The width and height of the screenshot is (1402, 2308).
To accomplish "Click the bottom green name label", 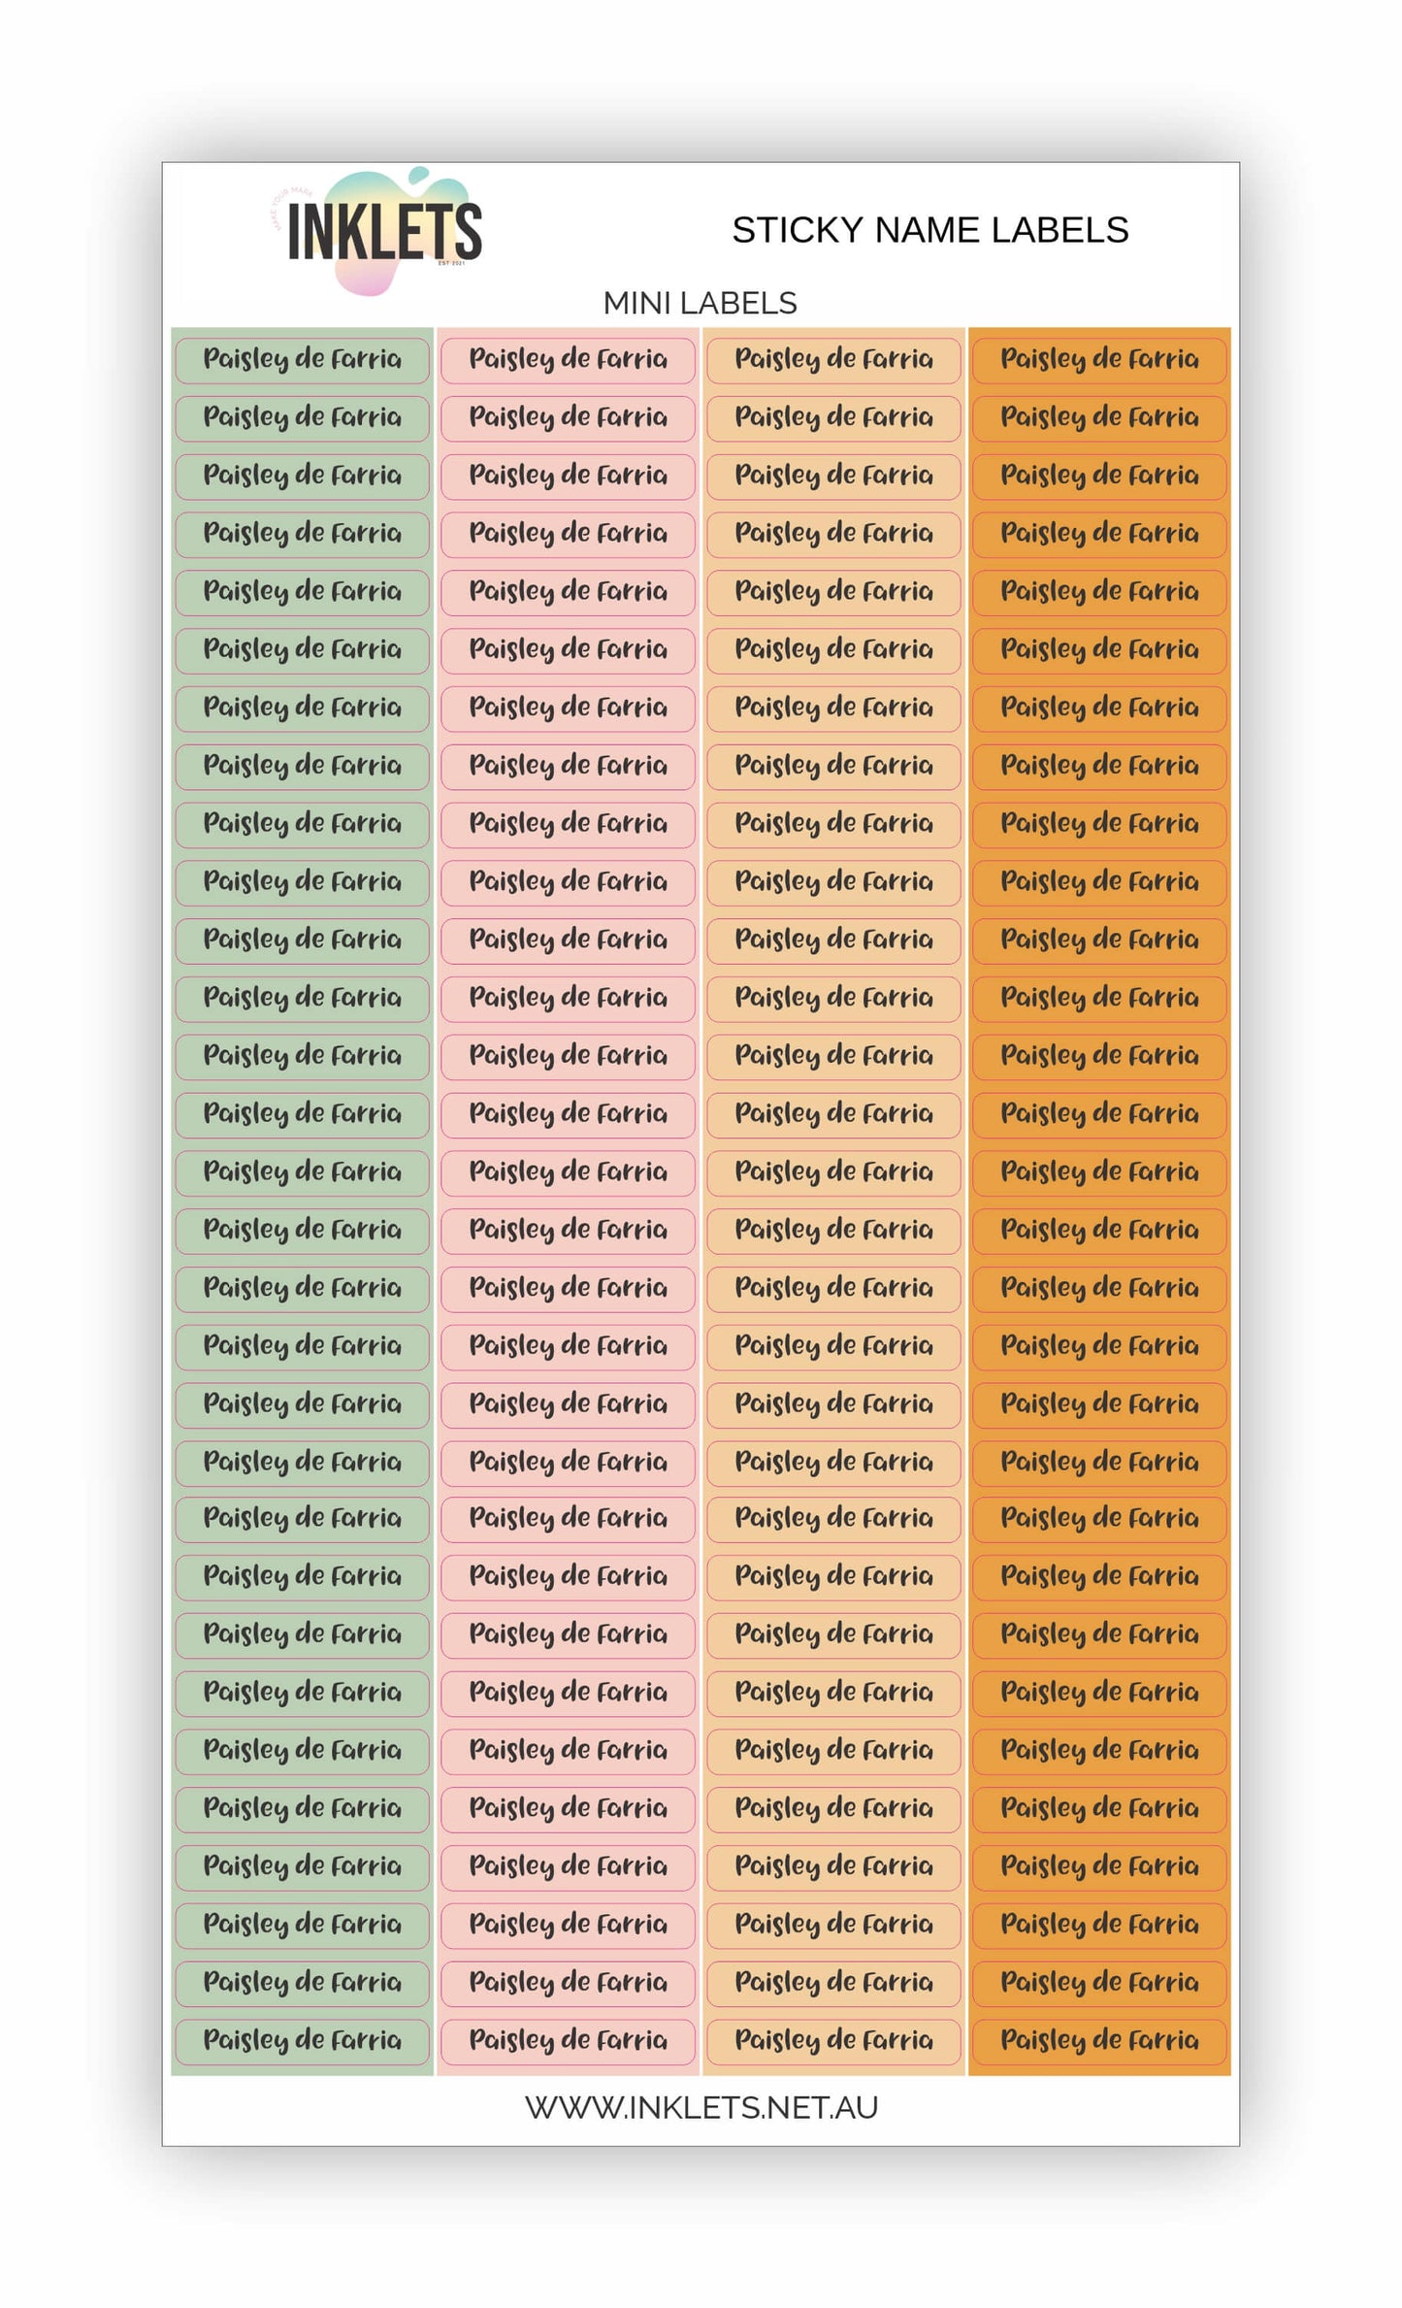I will click(x=302, y=2041).
